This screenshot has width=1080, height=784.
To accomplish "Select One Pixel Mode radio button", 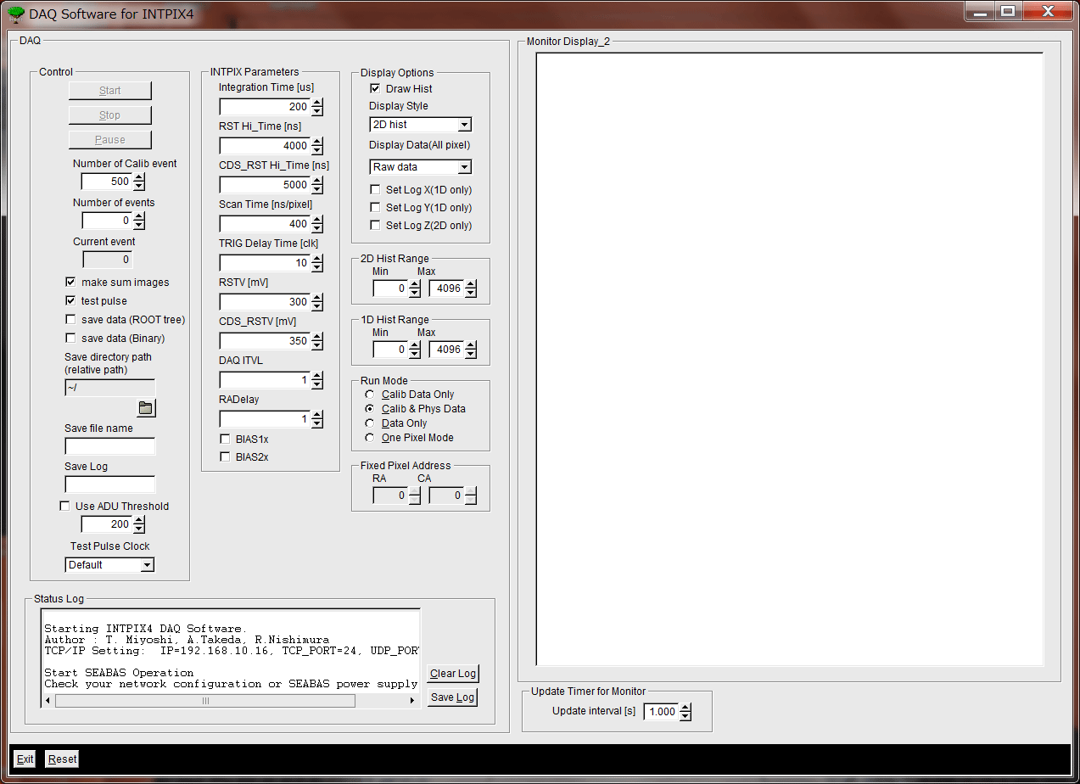I will (369, 438).
